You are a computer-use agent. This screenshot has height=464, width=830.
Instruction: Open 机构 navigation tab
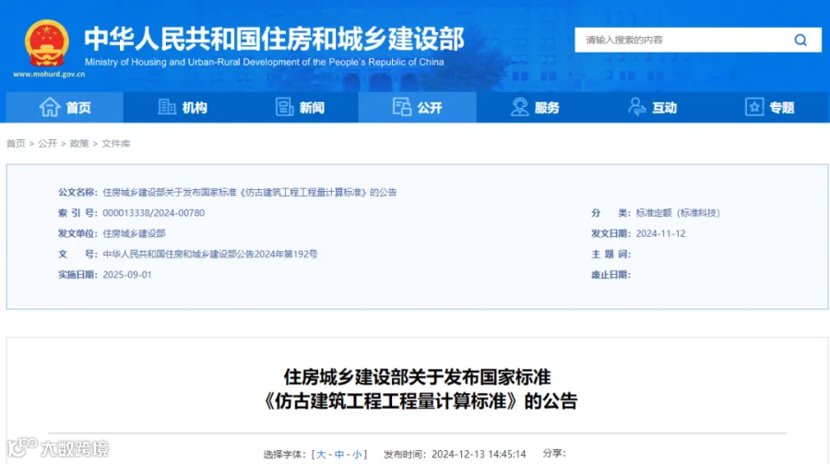pos(182,107)
